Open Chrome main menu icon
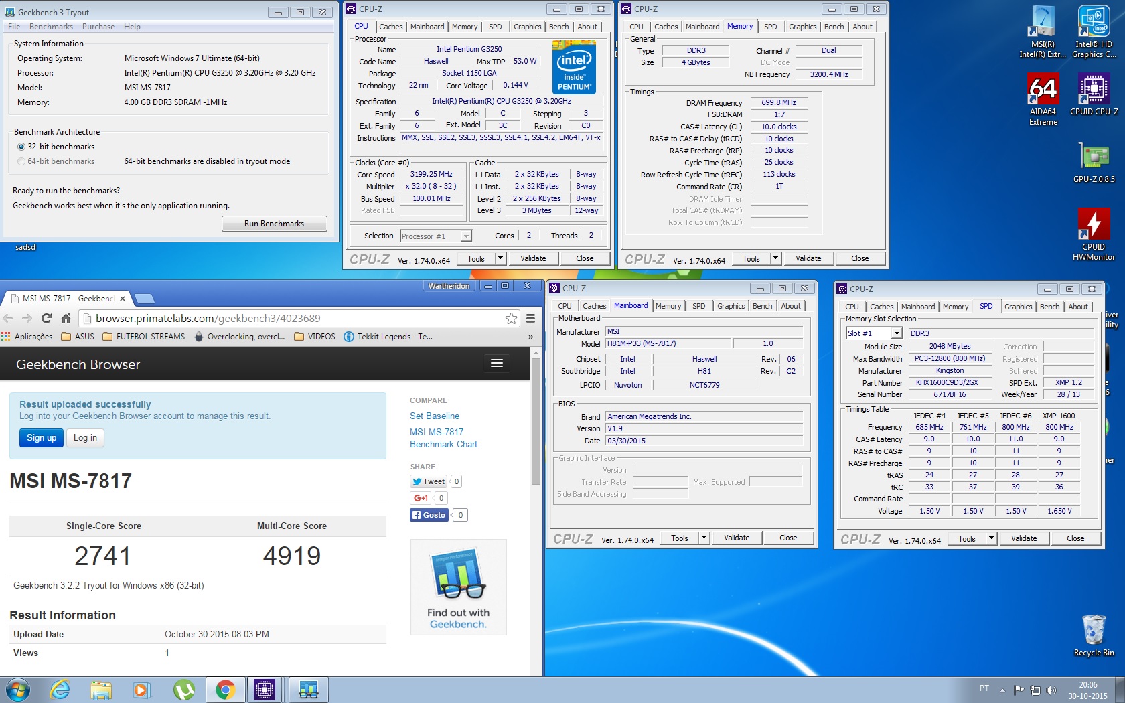Image resolution: width=1125 pixels, height=703 pixels. (x=530, y=319)
